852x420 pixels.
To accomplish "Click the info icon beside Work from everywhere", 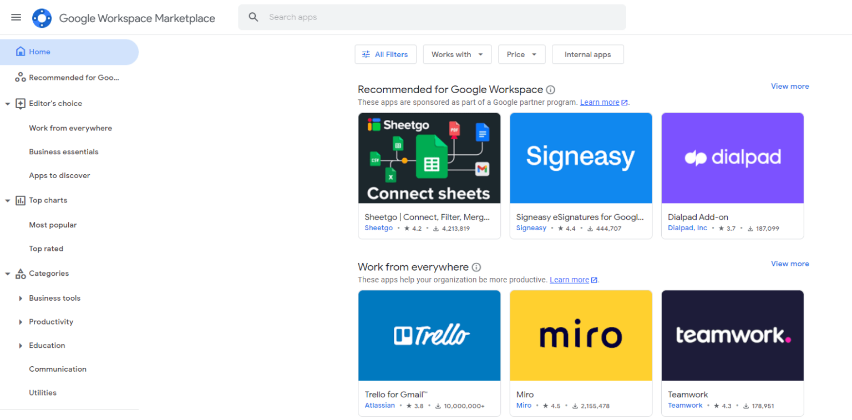I will coord(476,267).
